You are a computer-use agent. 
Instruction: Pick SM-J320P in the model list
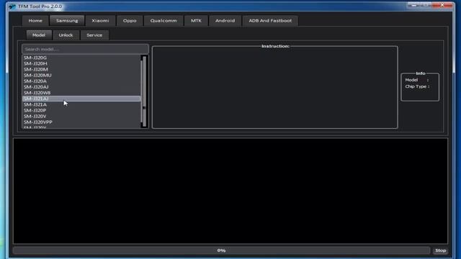point(81,110)
